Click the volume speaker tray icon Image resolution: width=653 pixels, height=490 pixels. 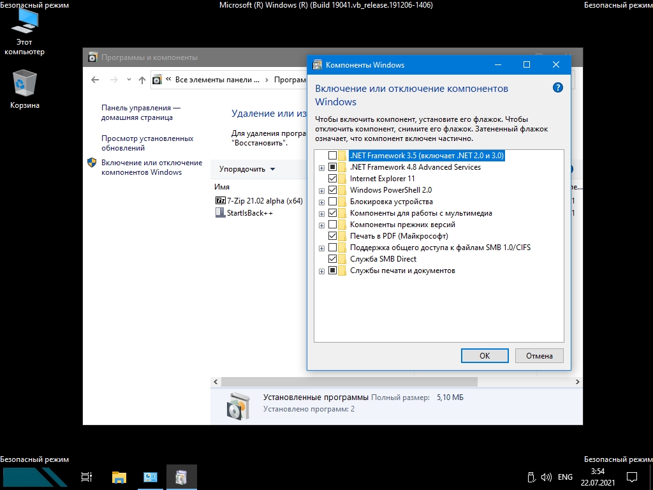547,477
